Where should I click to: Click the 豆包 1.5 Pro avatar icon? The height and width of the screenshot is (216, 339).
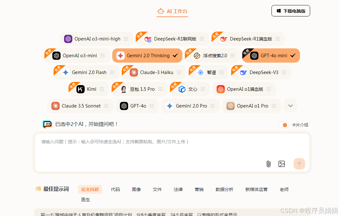[124, 89]
